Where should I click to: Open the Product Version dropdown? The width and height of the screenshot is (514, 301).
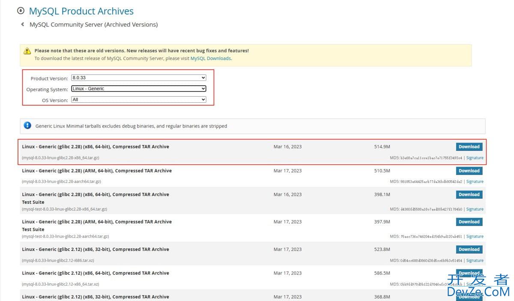pos(139,78)
